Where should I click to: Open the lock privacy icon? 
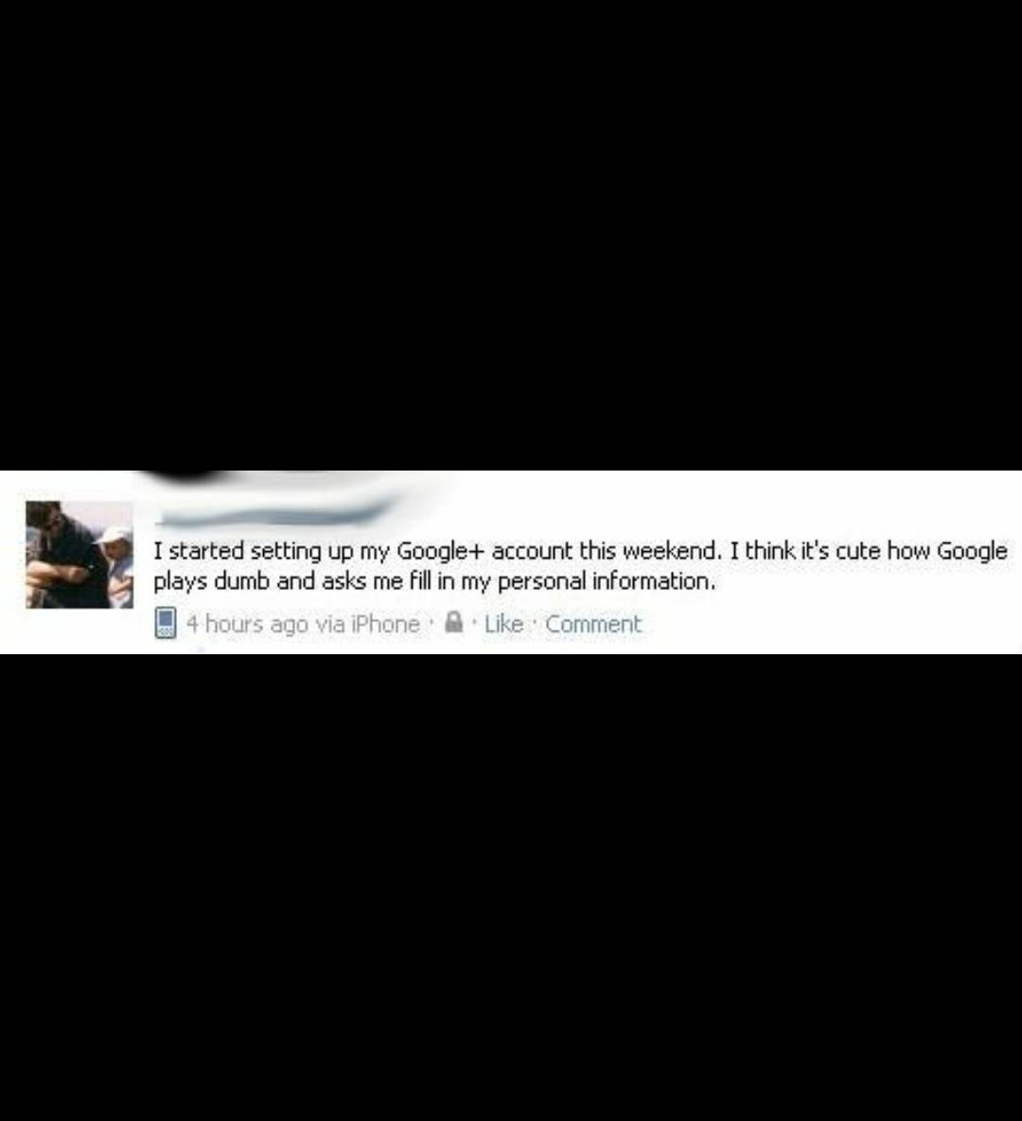pyautogui.click(x=454, y=622)
